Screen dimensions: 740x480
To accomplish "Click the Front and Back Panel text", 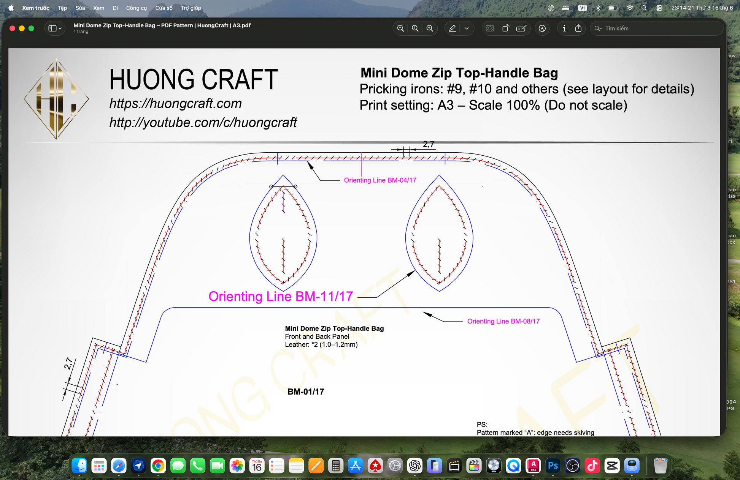I will pyautogui.click(x=317, y=336).
